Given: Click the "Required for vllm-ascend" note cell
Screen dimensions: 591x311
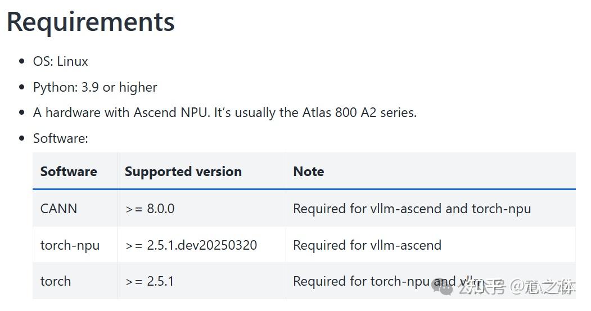Looking at the screenshot, I should click(367, 245).
